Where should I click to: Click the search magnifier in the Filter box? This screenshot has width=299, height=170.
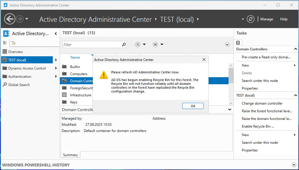pyautogui.click(x=124, y=44)
